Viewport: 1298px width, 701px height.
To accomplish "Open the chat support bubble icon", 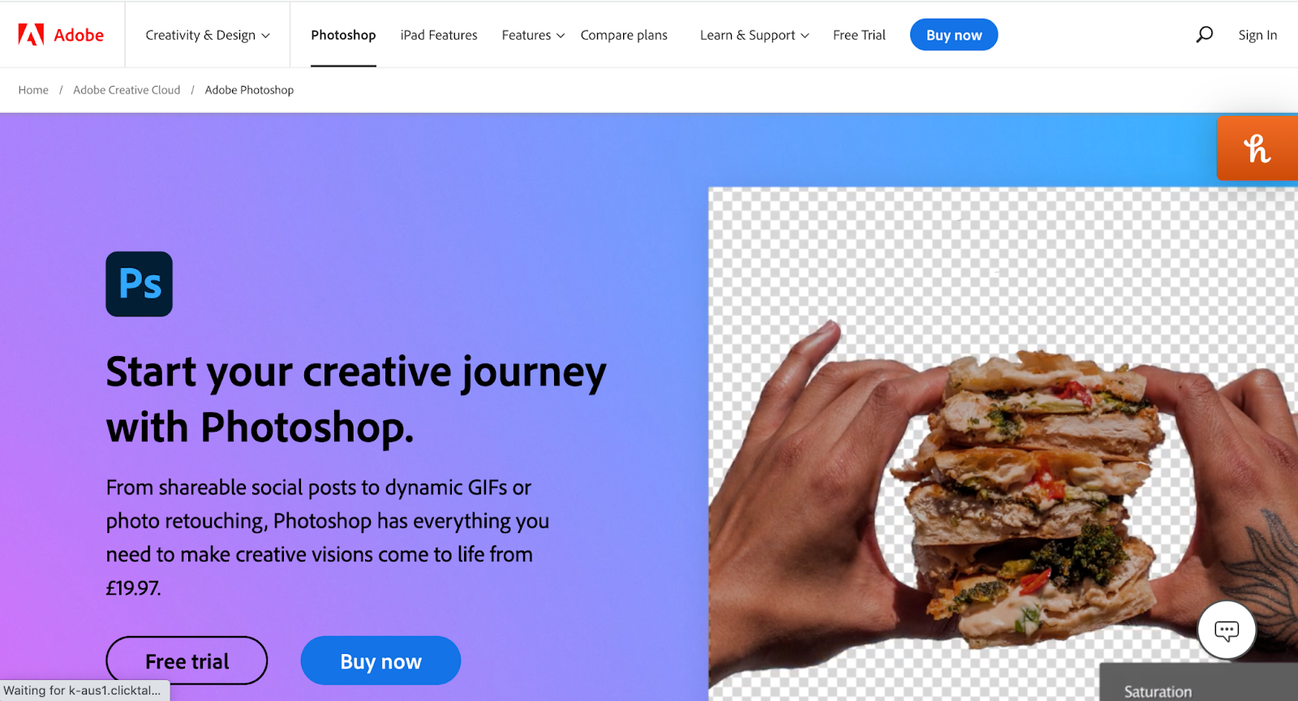I will point(1227,630).
